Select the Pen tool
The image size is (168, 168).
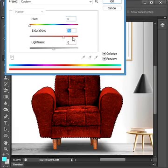tap(6, 116)
